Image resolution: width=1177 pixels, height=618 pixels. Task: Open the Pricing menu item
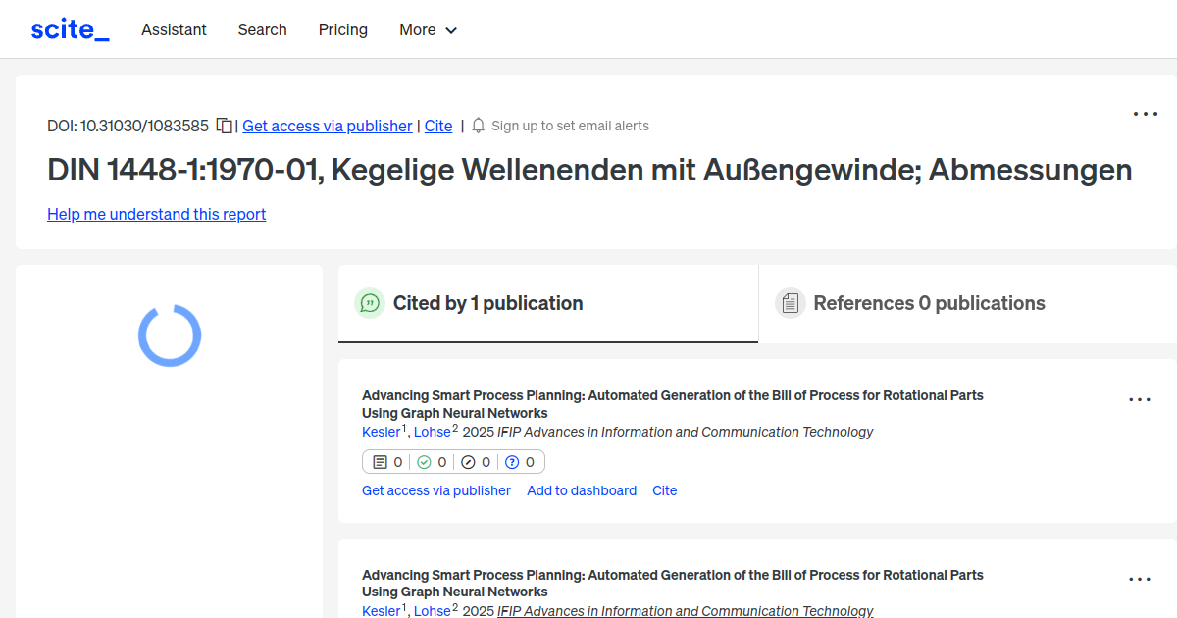point(342,29)
